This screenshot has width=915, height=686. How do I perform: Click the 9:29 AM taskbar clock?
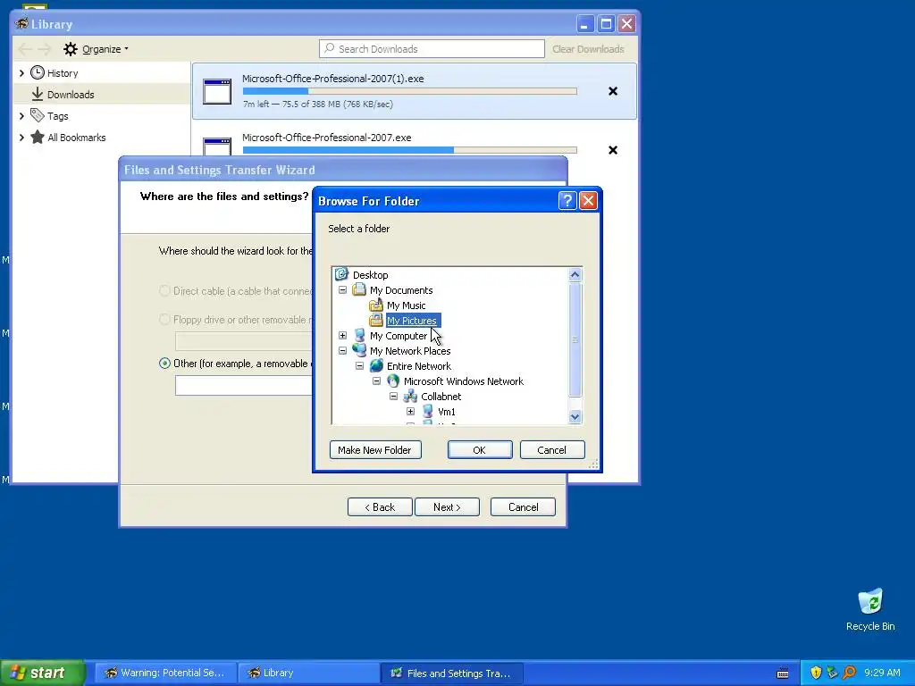882,673
